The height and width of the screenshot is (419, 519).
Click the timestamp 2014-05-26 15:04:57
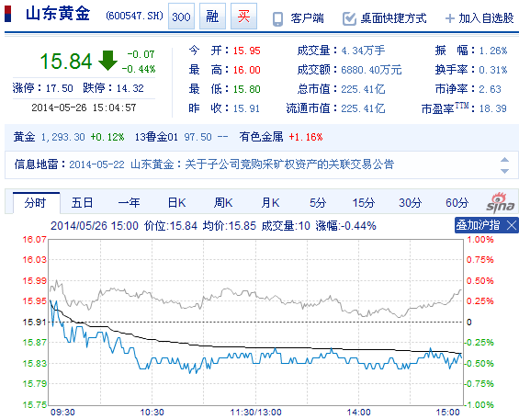pos(84,108)
